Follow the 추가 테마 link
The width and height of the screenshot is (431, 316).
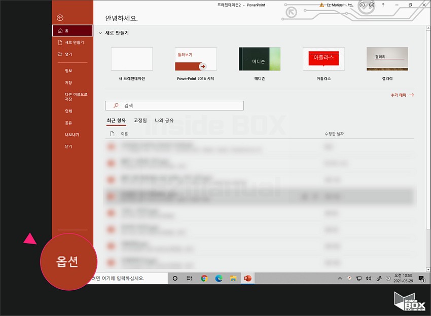coord(402,95)
